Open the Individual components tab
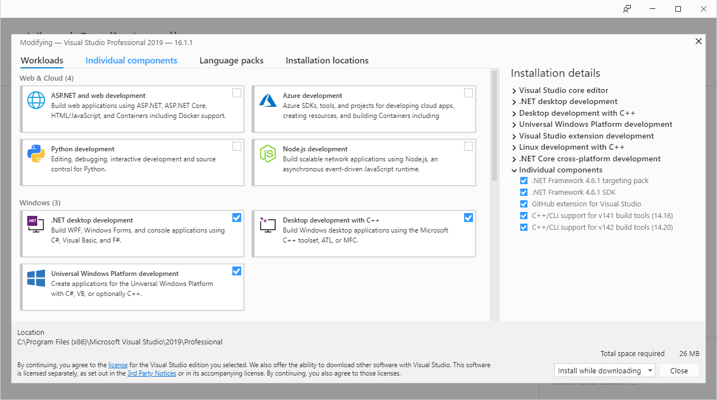717x400 pixels. click(x=131, y=61)
